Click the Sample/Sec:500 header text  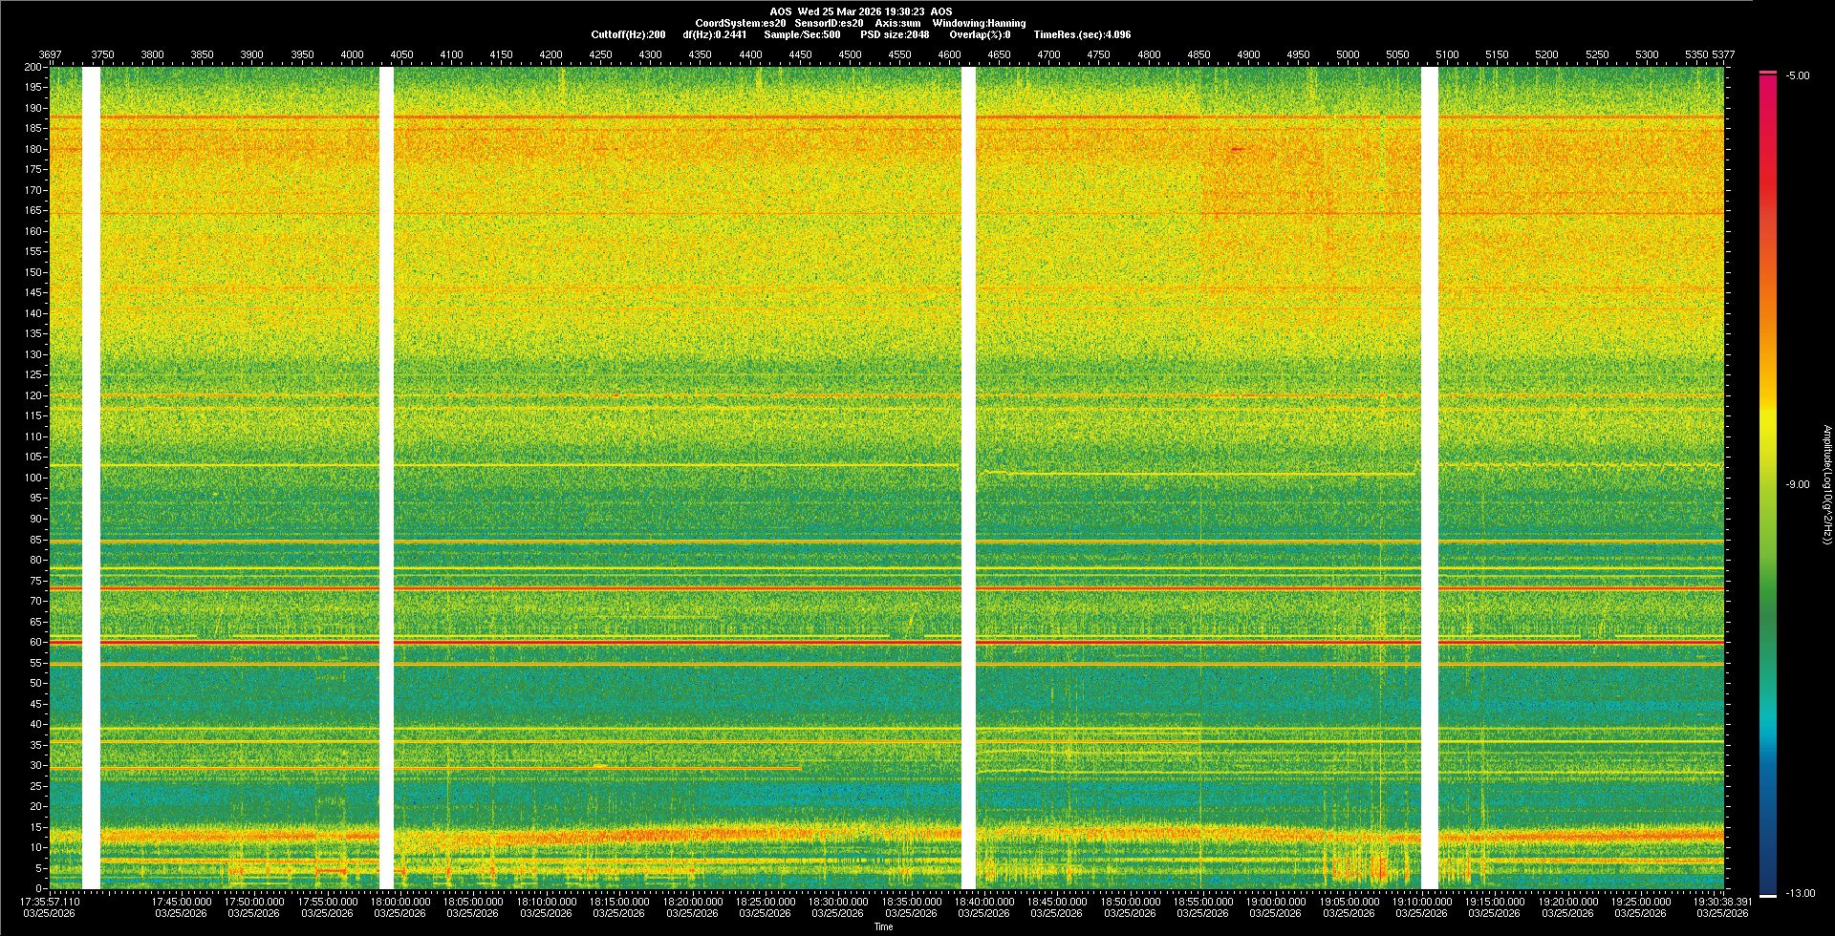pos(802,34)
